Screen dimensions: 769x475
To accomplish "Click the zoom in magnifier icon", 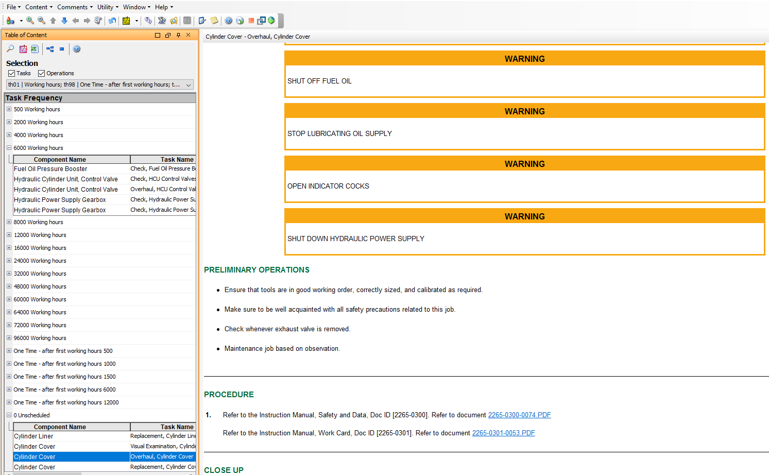I will coord(30,21).
